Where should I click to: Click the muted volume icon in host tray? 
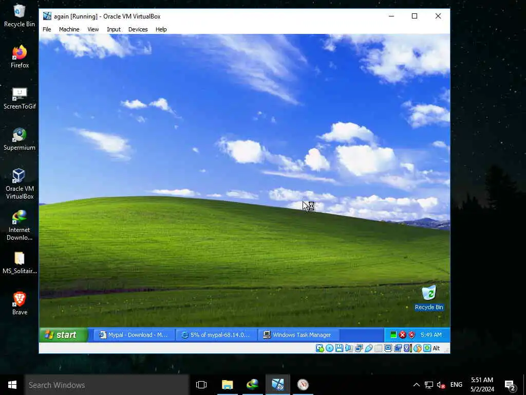[441, 385]
